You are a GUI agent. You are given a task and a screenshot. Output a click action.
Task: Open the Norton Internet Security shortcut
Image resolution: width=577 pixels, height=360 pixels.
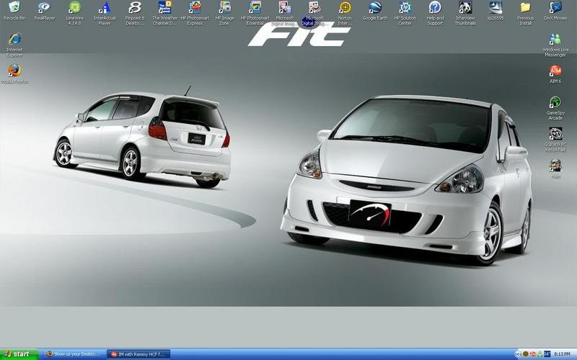point(345,13)
